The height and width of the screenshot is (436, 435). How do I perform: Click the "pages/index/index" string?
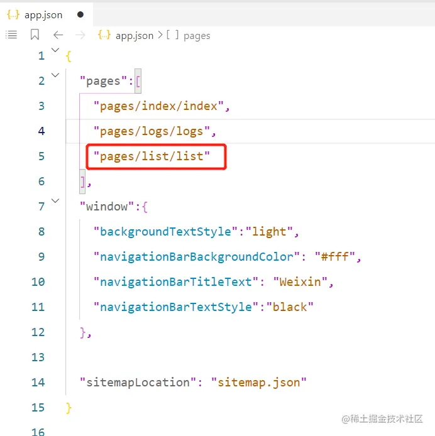pyautogui.click(x=158, y=106)
